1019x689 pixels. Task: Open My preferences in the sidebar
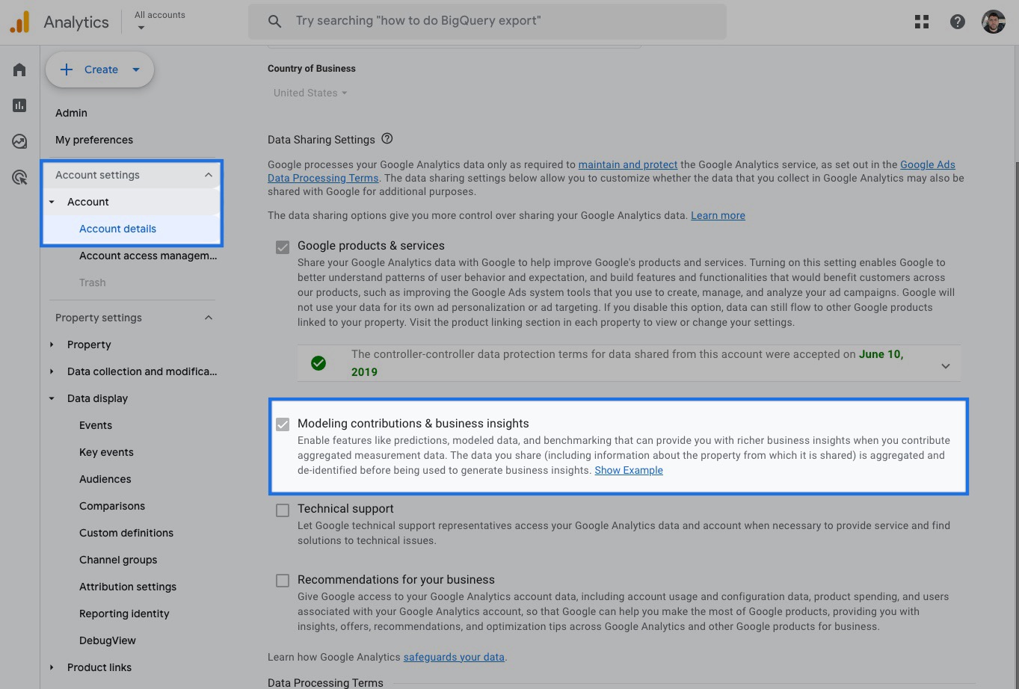tap(94, 140)
